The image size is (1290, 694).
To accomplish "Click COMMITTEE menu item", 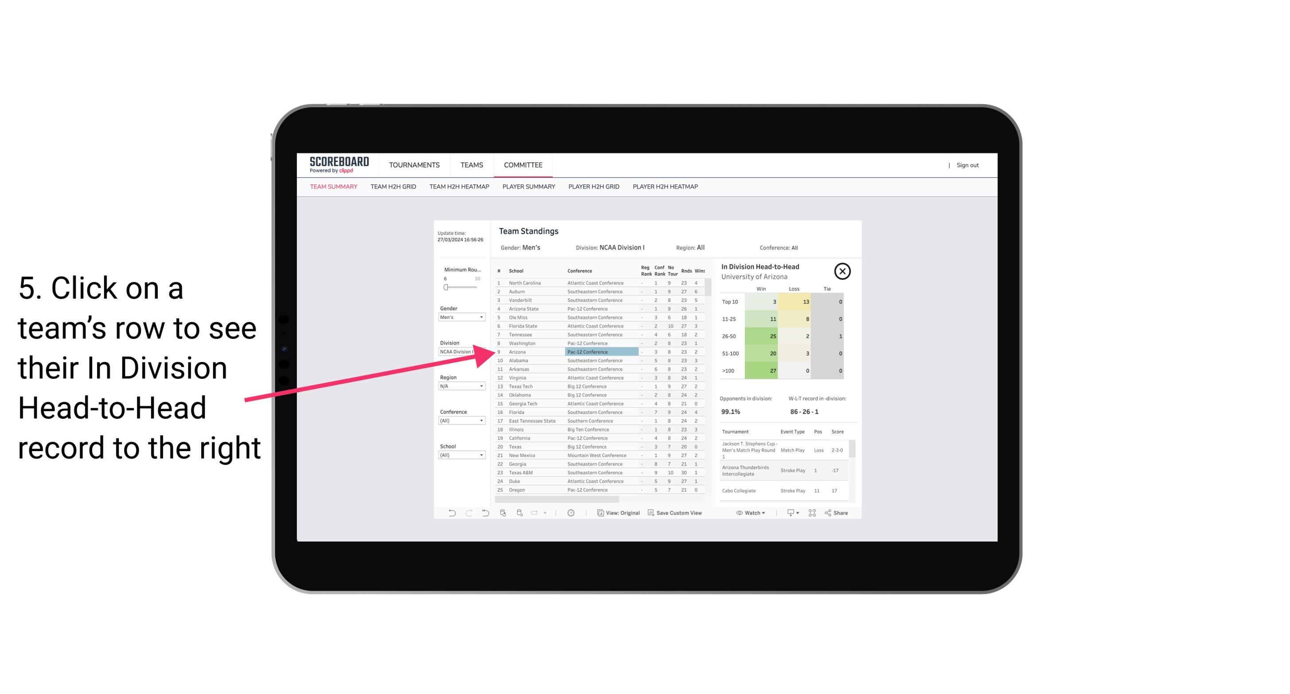I will [525, 164].
